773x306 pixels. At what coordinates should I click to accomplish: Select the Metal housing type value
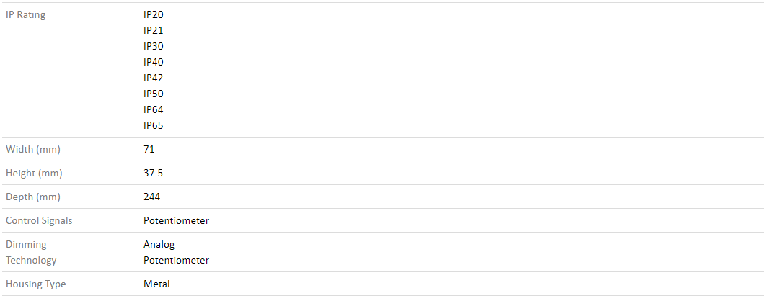pyautogui.click(x=156, y=284)
